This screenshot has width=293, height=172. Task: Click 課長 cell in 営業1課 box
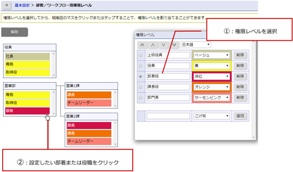(x=89, y=95)
